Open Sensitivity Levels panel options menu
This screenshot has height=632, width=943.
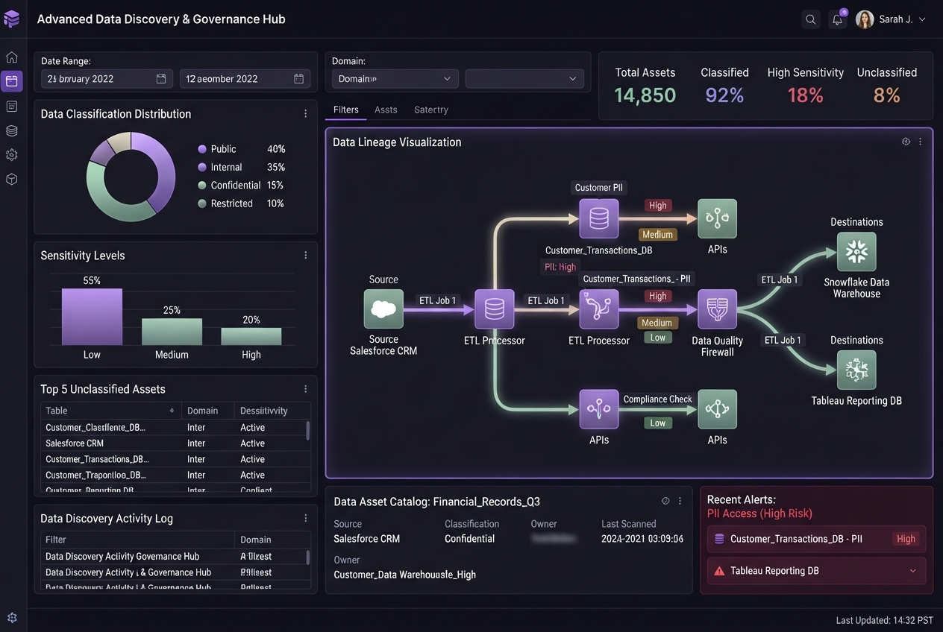tap(306, 256)
